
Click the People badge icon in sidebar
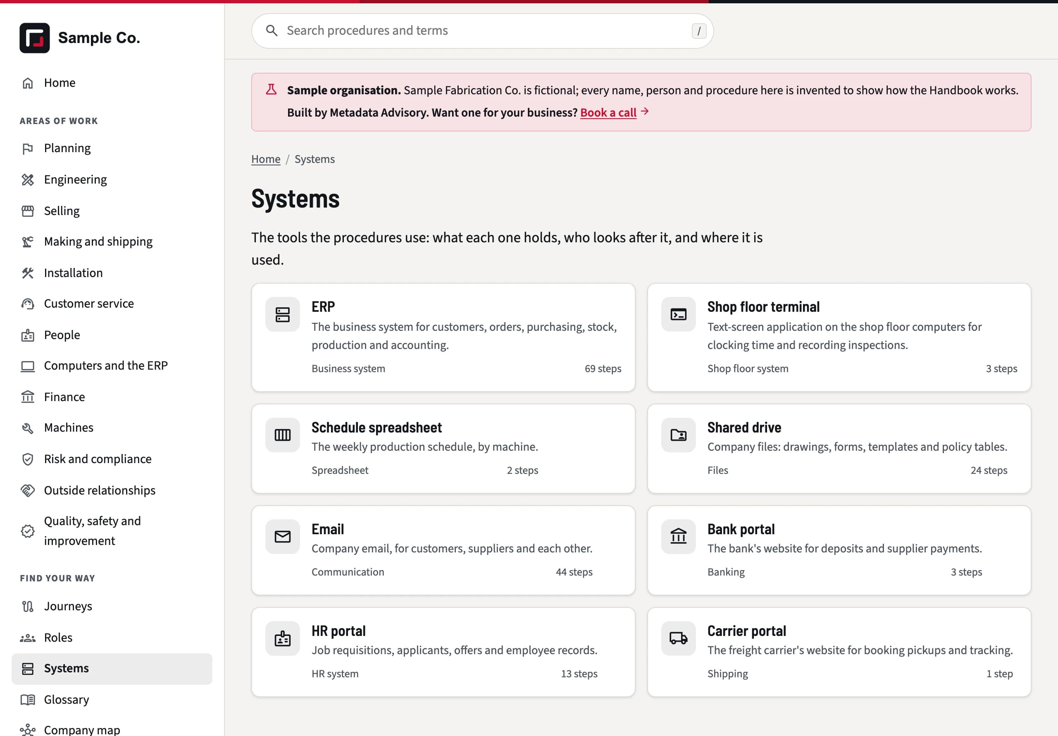pos(28,335)
